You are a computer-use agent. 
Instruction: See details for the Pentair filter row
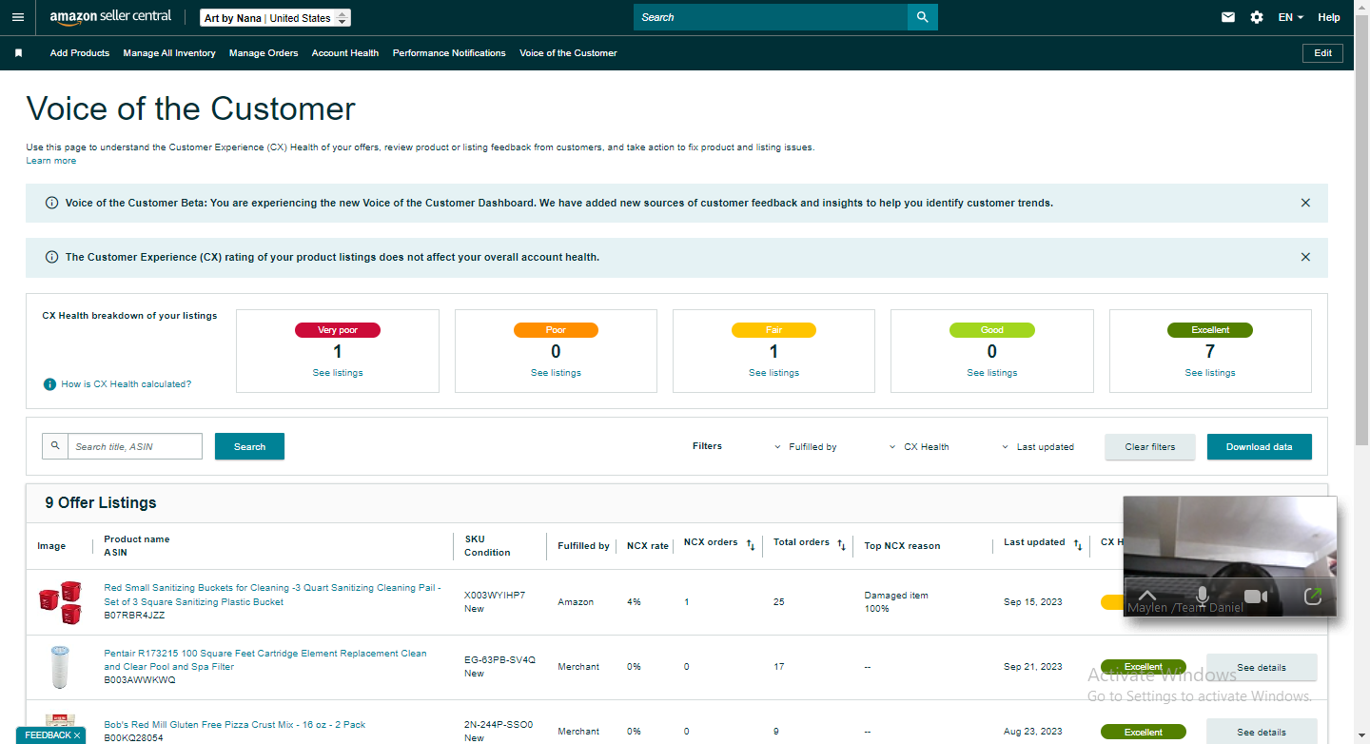pyautogui.click(x=1262, y=668)
